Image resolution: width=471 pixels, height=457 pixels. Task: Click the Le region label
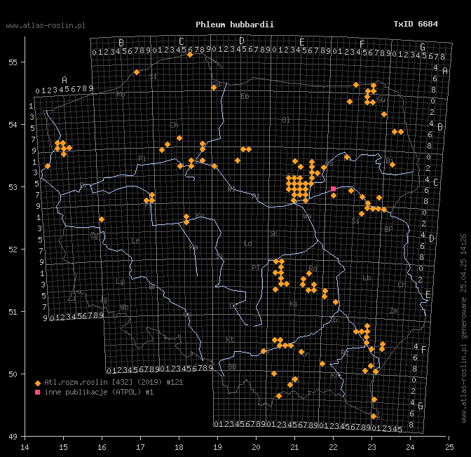coord(135,241)
